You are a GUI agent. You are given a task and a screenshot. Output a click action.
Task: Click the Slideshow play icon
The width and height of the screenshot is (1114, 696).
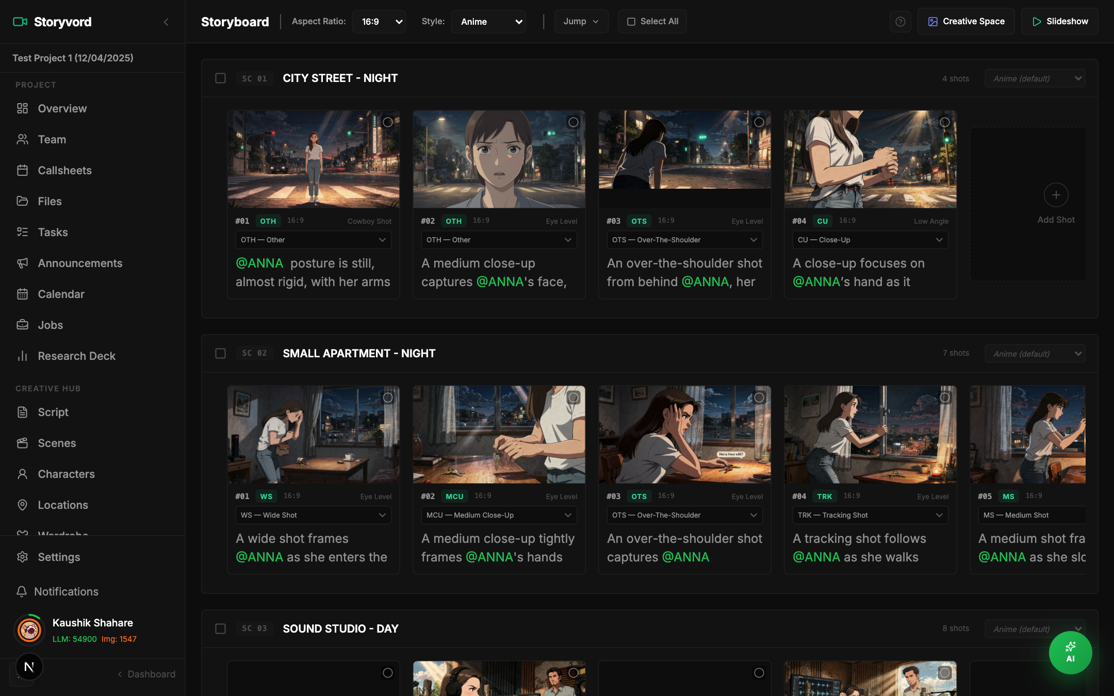pos(1036,22)
